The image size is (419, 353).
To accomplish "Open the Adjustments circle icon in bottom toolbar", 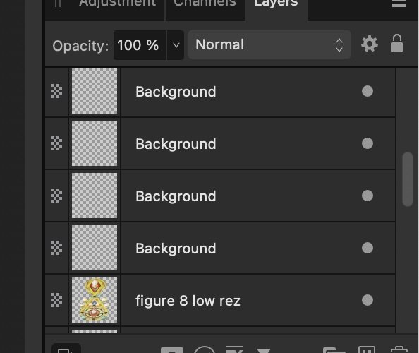I will pos(205,349).
